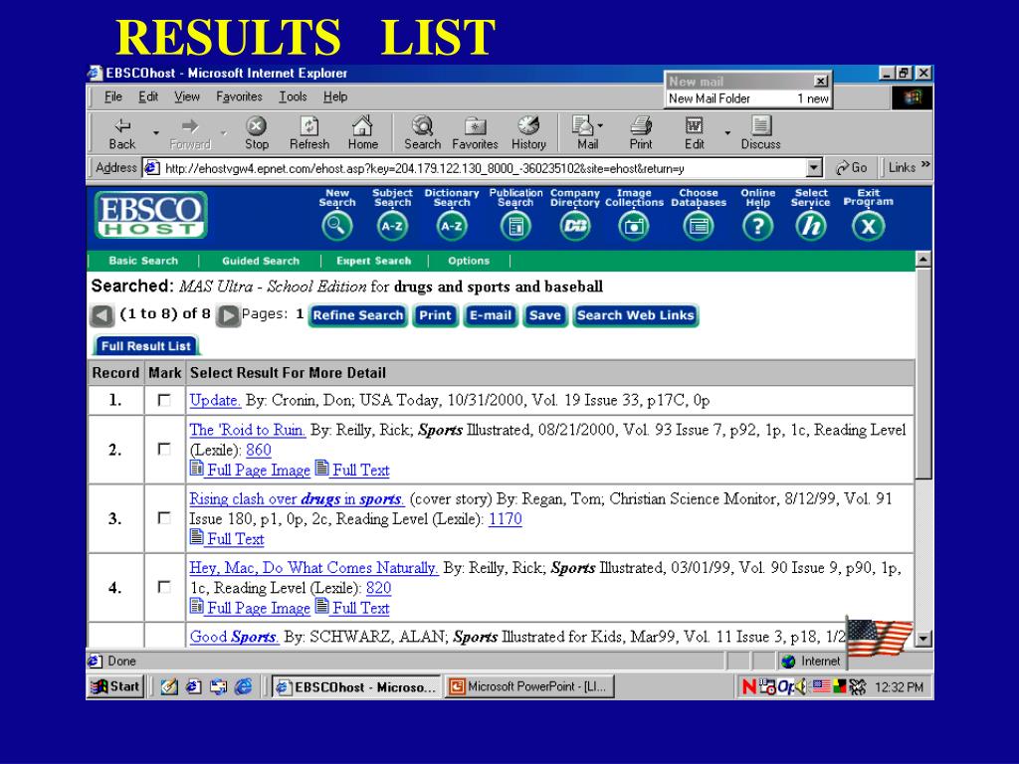Open Dictionary Search A-Z icon

tap(452, 226)
